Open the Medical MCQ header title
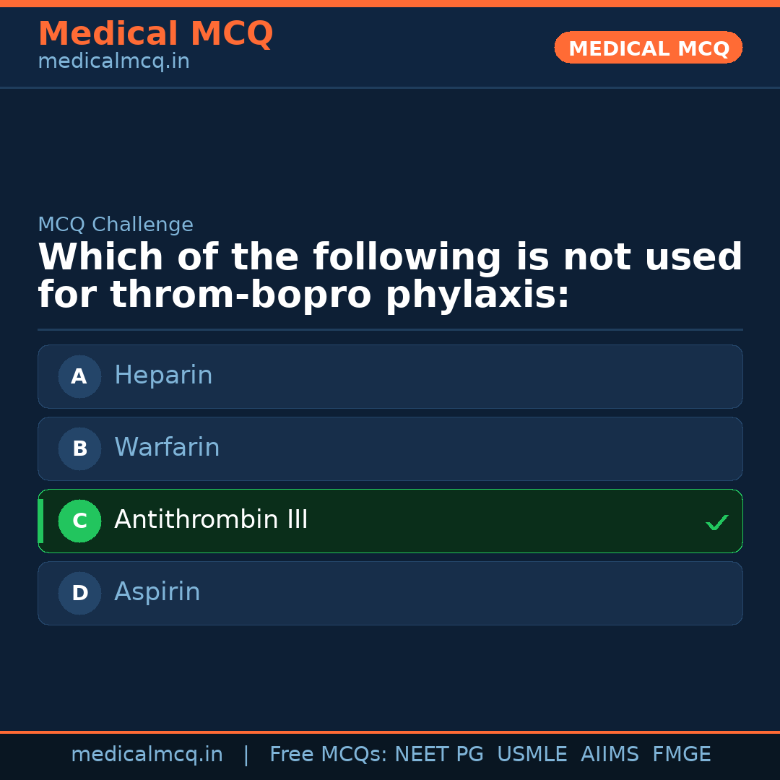The image size is (780, 780). point(155,34)
